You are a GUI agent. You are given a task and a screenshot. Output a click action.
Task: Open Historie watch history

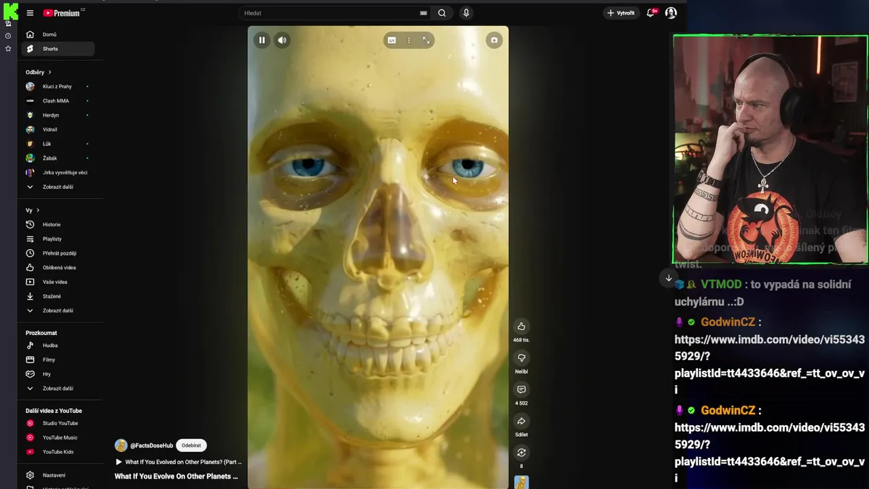(58, 224)
